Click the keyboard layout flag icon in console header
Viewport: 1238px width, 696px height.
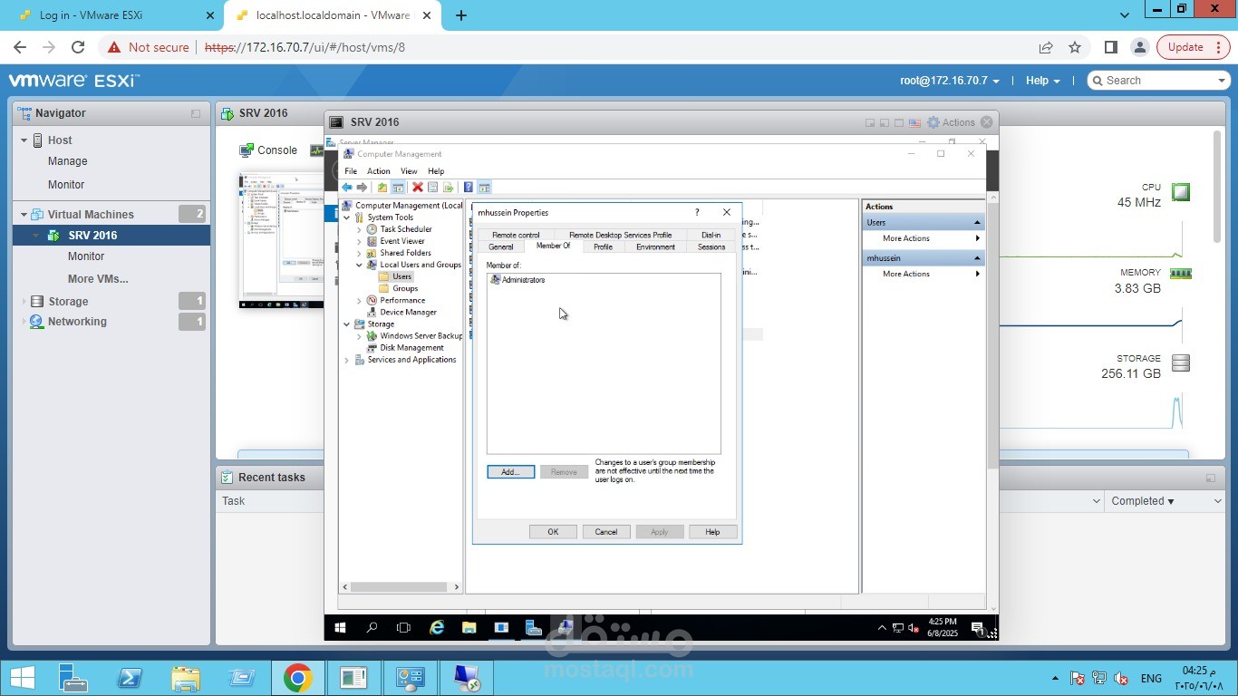coord(914,122)
